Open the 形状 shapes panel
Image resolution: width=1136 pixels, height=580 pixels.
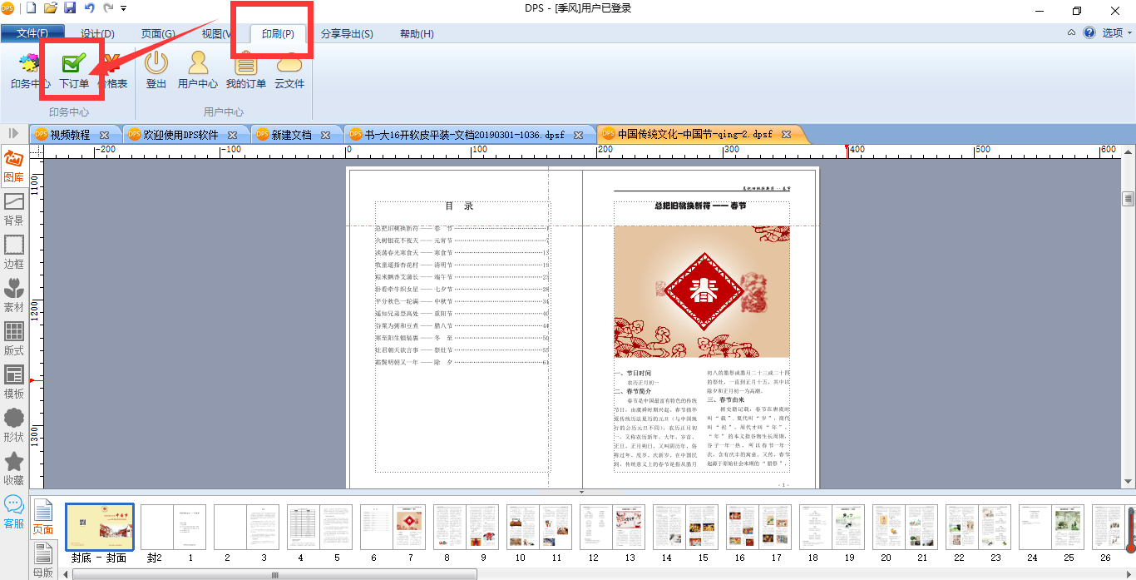[14, 425]
